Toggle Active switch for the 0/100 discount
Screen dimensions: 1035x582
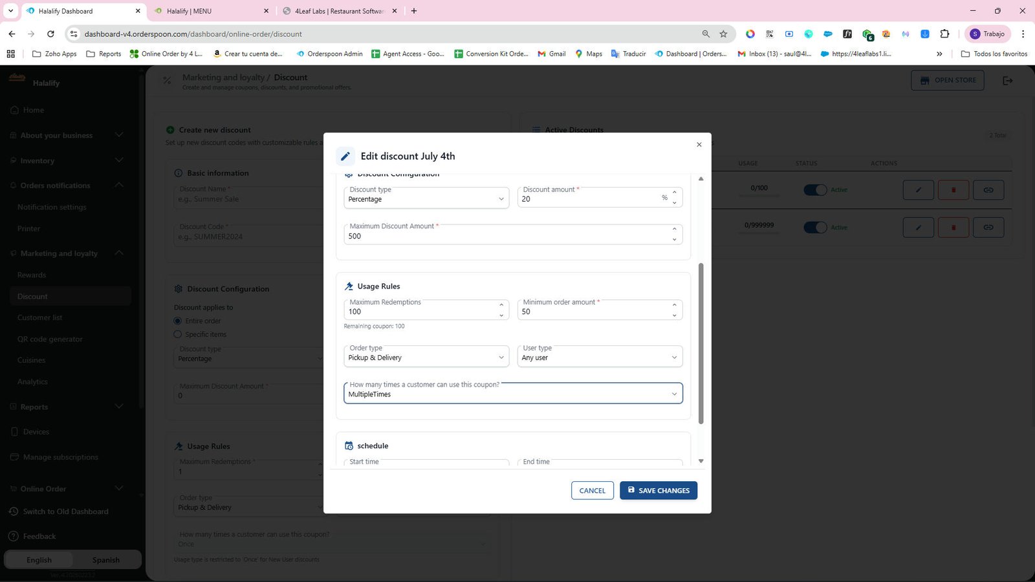[x=815, y=190]
